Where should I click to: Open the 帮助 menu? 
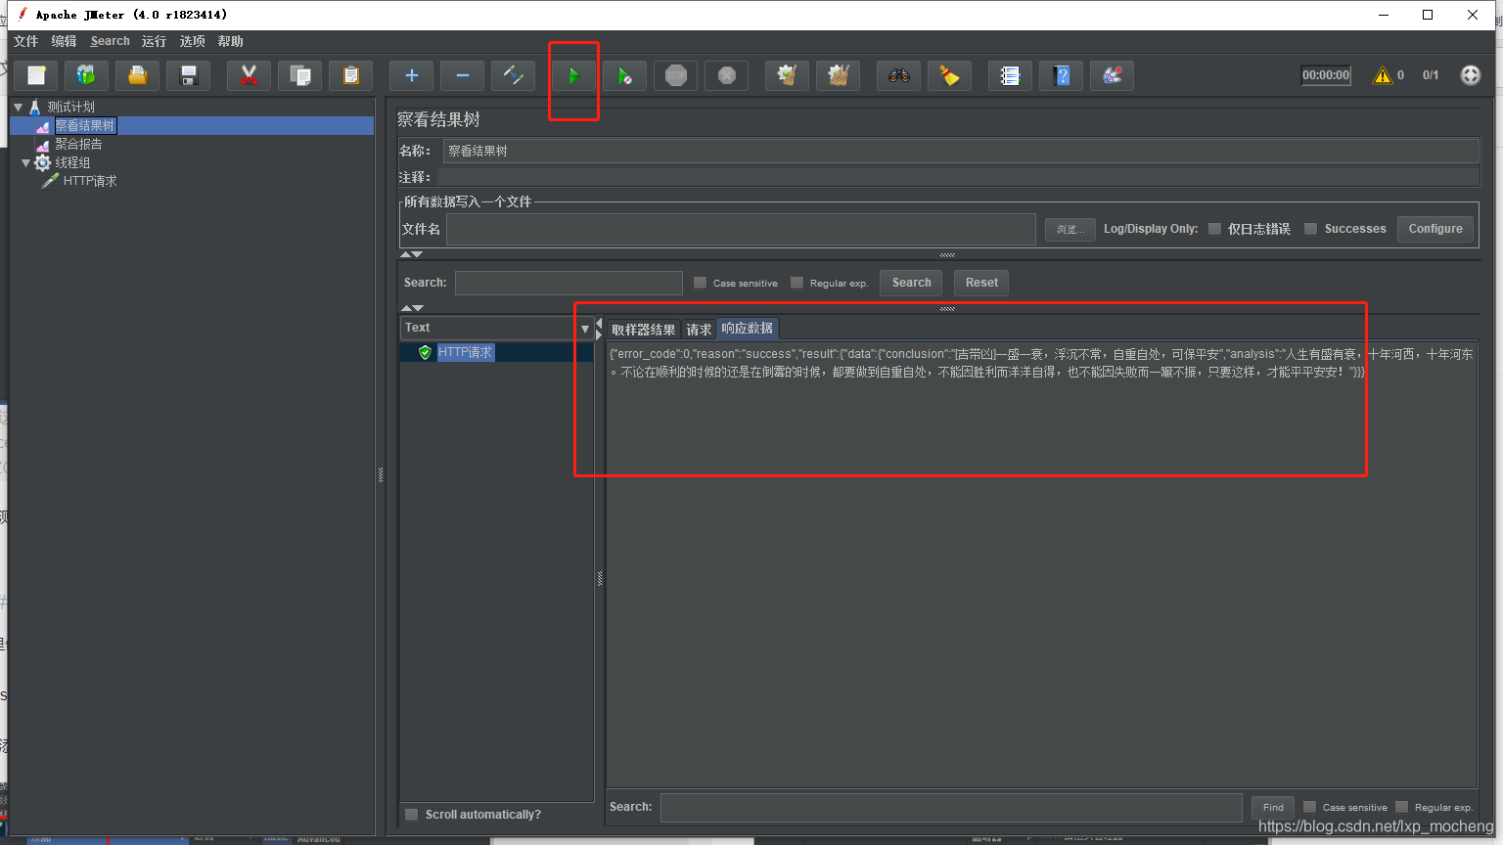[x=230, y=41]
